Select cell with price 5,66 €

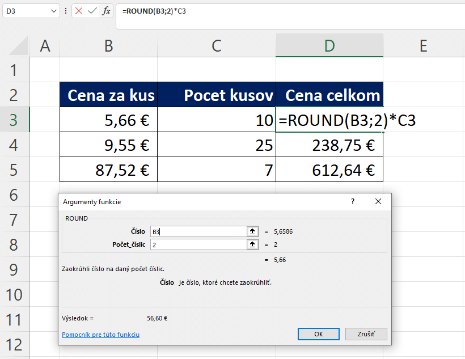(x=108, y=120)
